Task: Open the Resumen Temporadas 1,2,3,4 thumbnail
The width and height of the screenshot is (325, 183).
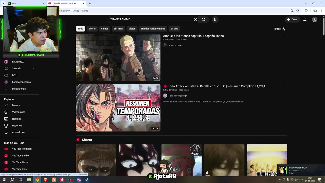Action: [118, 108]
